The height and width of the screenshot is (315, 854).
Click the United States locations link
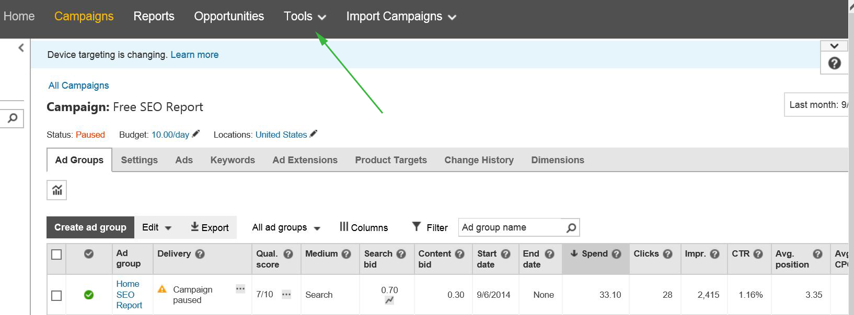(281, 135)
